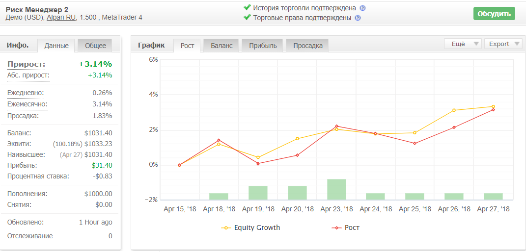
Task: Click the Эквити value $1033.23
Action: (x=98, y=144)
